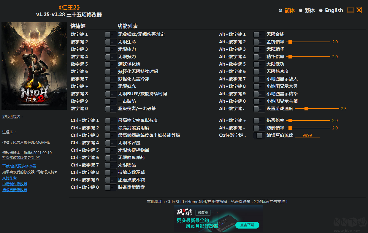Toggle 妖怪化无需冷却 yokai cooldown cheat
Image resolution: width=368 pixels, height=233 pixels.
110,79
